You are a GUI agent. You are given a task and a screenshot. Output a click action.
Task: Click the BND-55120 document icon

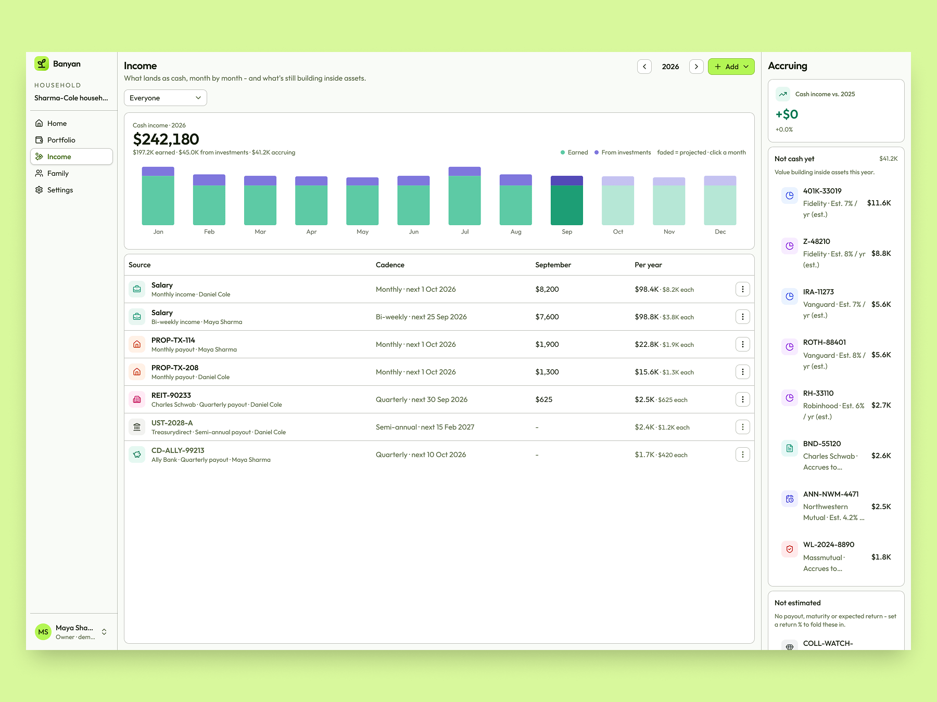(790, 448)
